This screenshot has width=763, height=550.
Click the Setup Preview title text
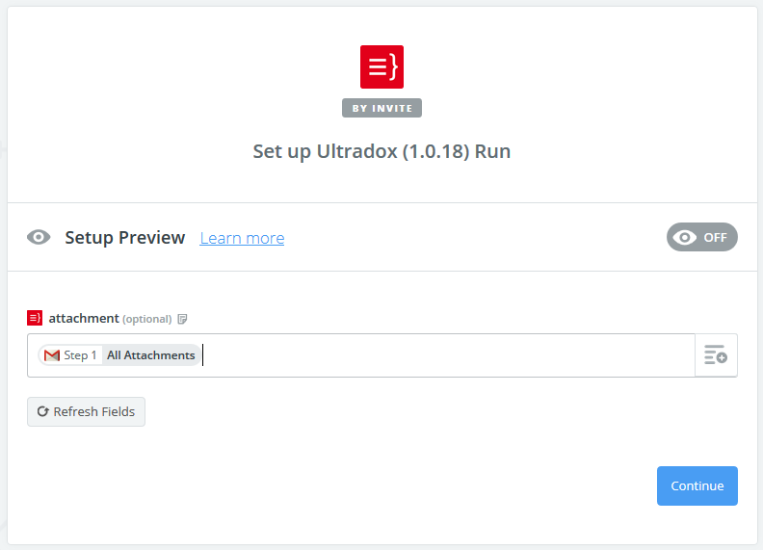point(125,238)
